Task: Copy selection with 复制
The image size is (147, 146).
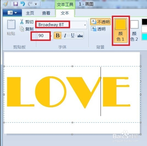Action: tap(27, 29)
